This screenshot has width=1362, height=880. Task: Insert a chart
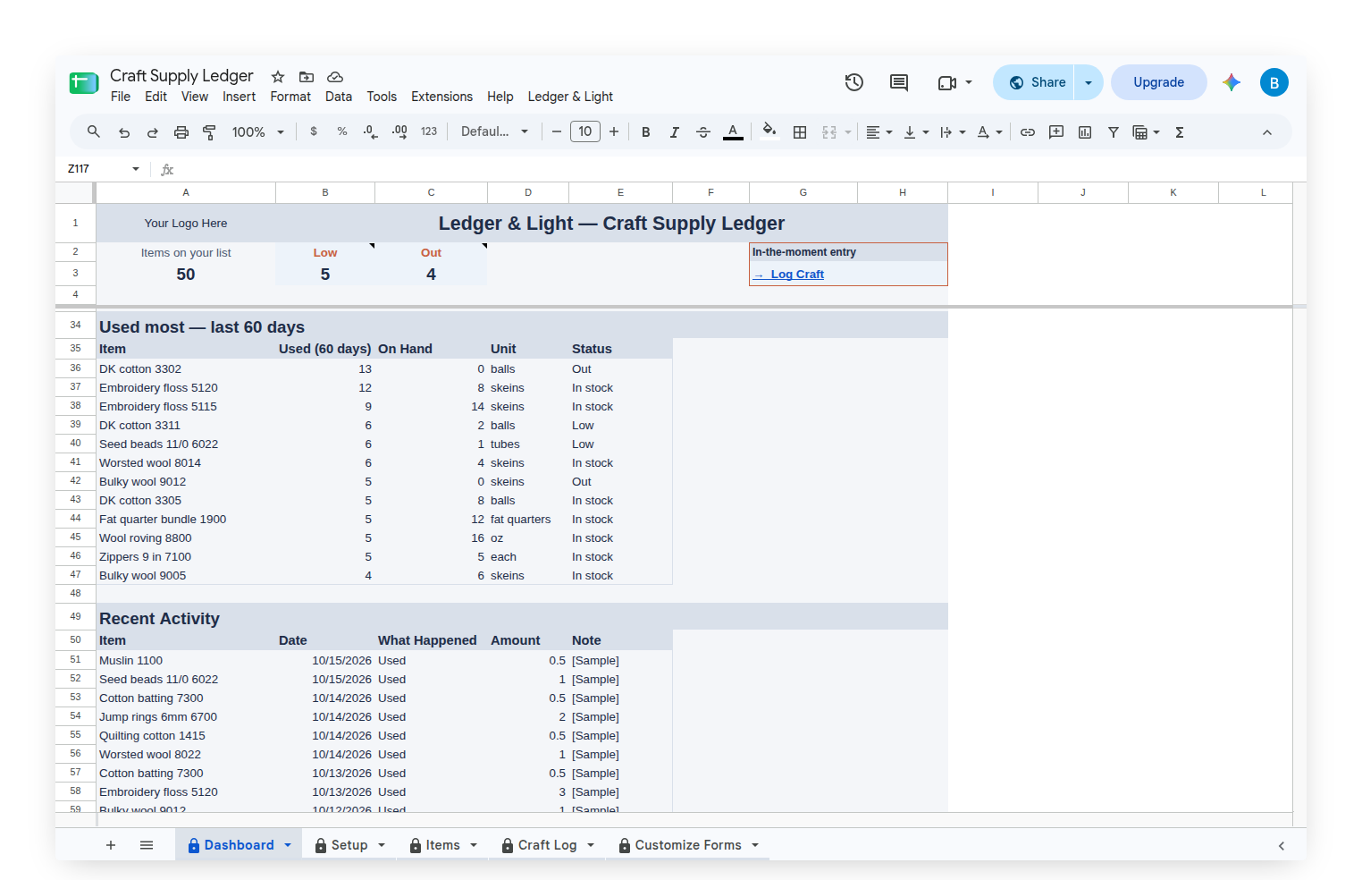1085,132
